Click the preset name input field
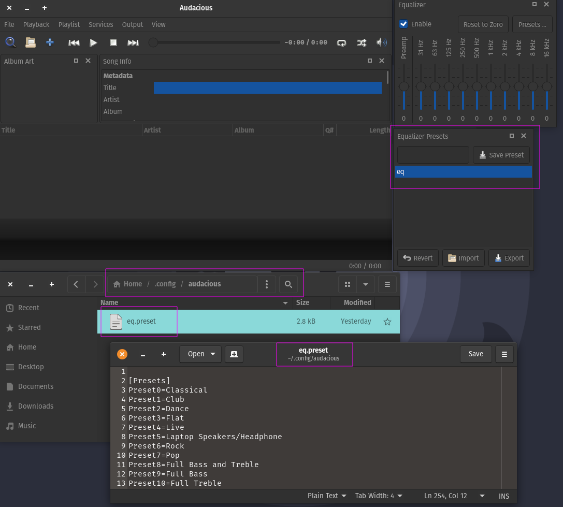Viewport: 563px width, 507px height. click(432, 155)
